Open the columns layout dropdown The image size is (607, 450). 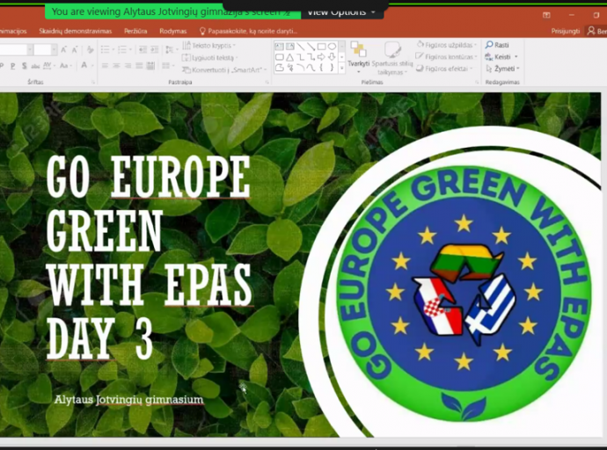pyautogui.click(x=167, y=66)
